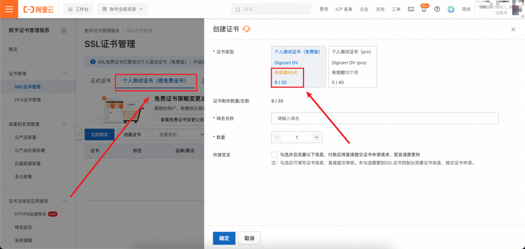Select 个人测试证书（免费版）certificate type
Image resolution: width=525 pixels, height=249 pixels.
point(298,67)
